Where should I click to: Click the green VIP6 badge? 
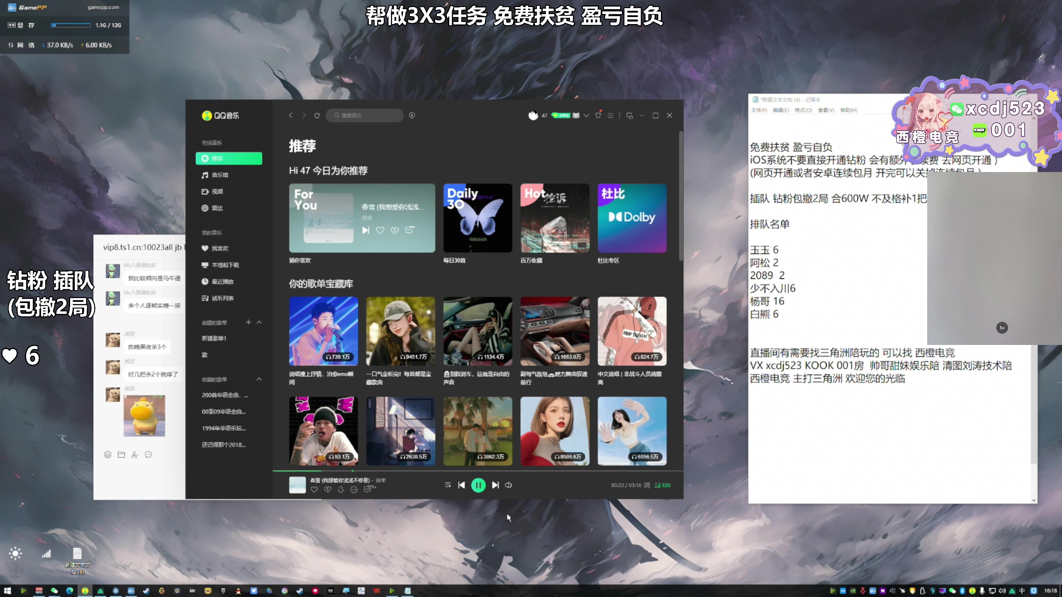click(561, 116)
